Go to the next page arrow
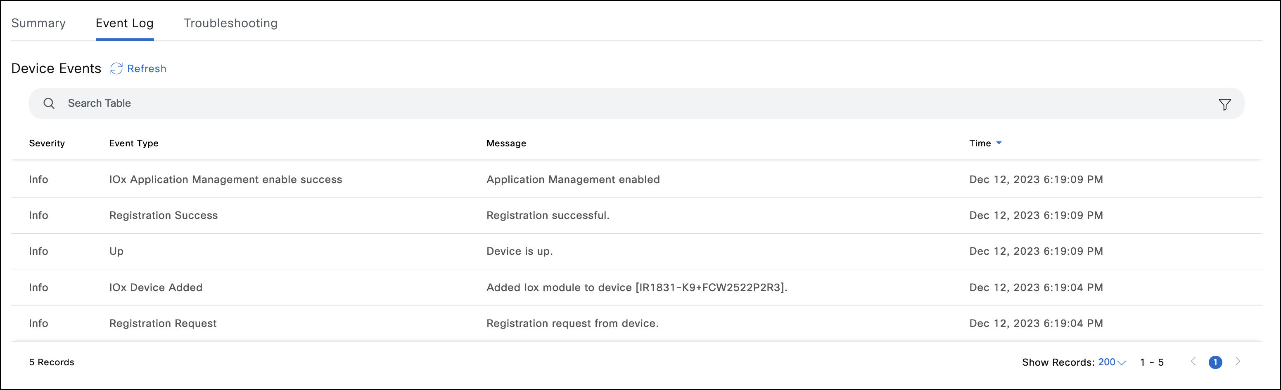This screenshot has height=390, width=1281. pos(1238,361)
